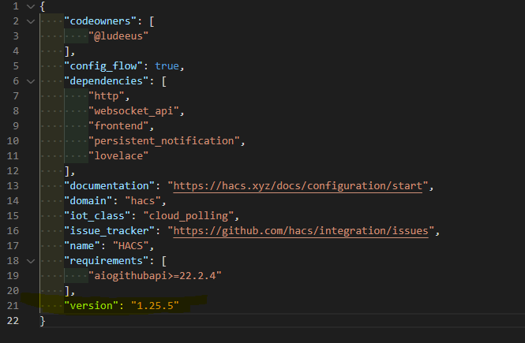Screen dimensions: 525x343
Task: Click the "HACS" name value
Action: tap(130, 246)
